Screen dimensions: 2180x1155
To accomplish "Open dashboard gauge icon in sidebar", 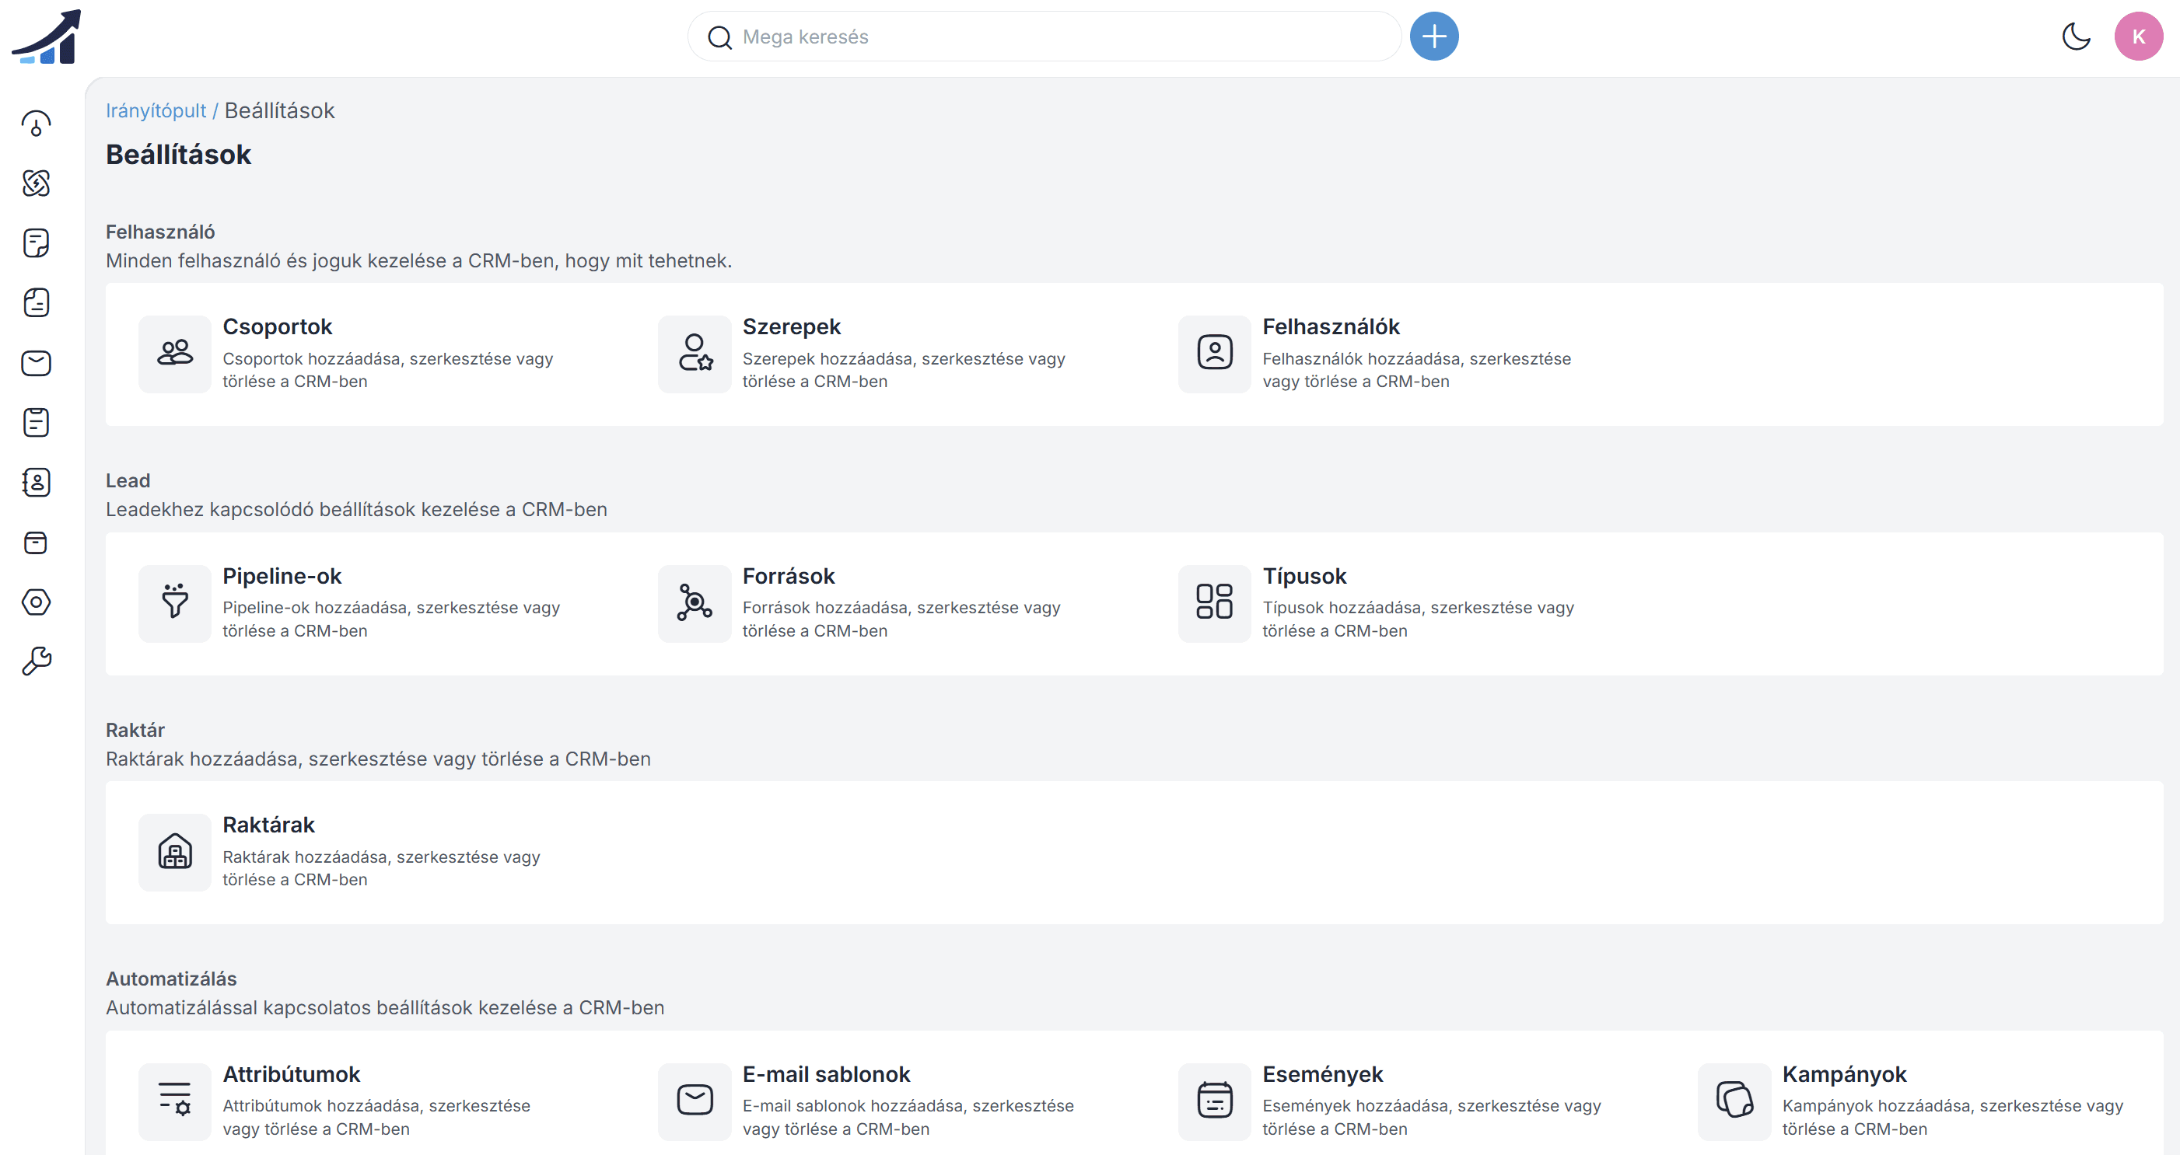I will (36, 124).
